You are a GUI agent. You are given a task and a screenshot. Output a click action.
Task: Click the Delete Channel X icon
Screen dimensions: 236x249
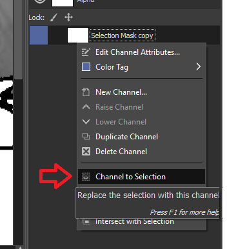tap(86, 152)
